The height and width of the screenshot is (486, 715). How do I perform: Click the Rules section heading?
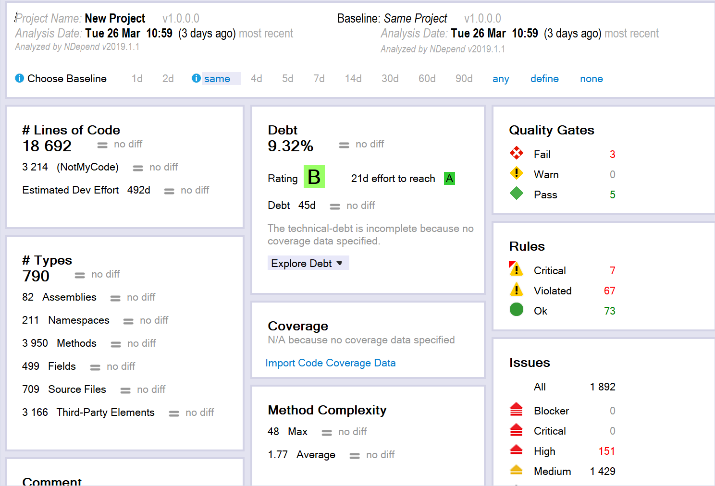point(527,246)
